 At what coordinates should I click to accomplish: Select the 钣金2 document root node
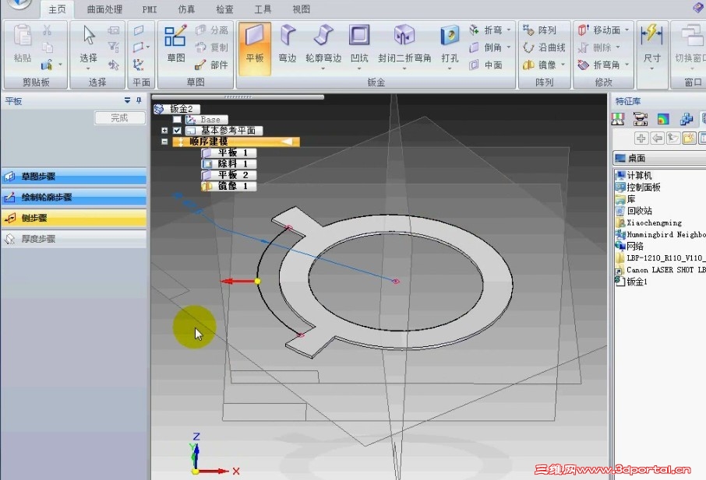point(176,109)
